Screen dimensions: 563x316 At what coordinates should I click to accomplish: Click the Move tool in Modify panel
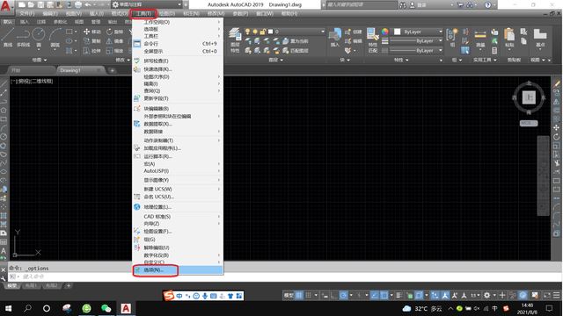[92, 32]
